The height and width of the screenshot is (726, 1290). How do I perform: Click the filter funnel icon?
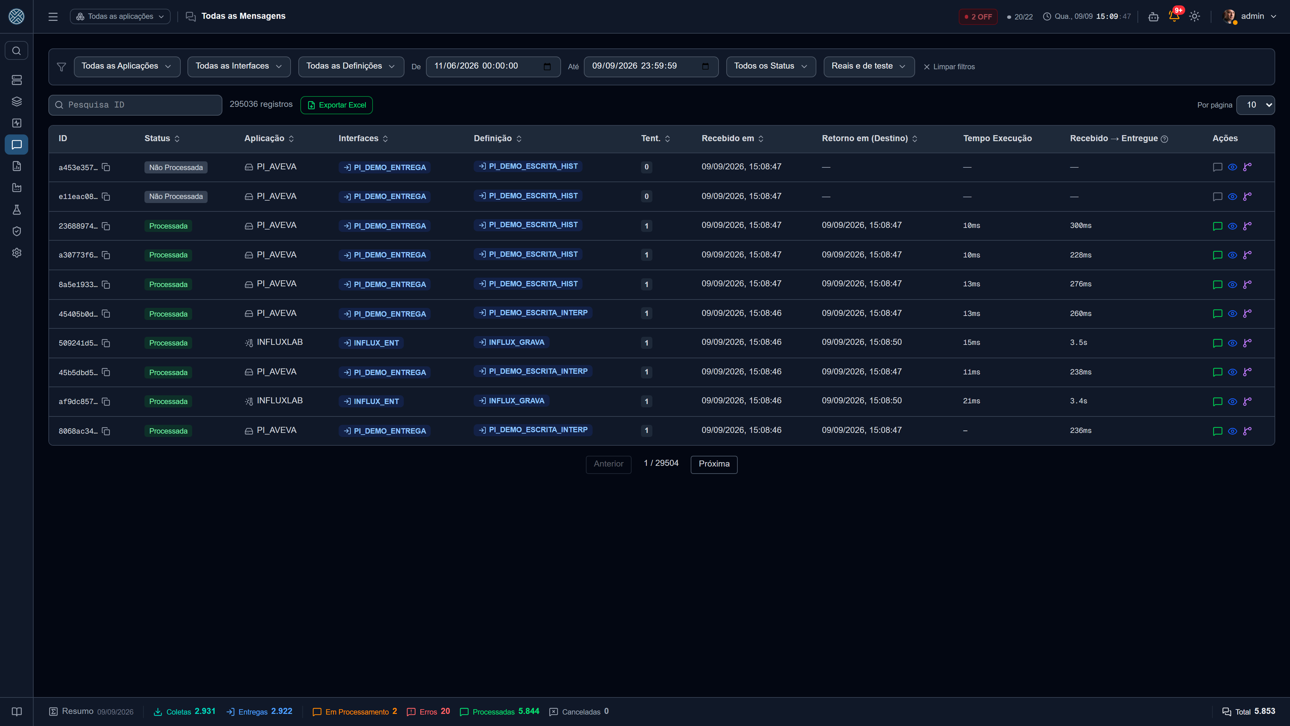61,67
